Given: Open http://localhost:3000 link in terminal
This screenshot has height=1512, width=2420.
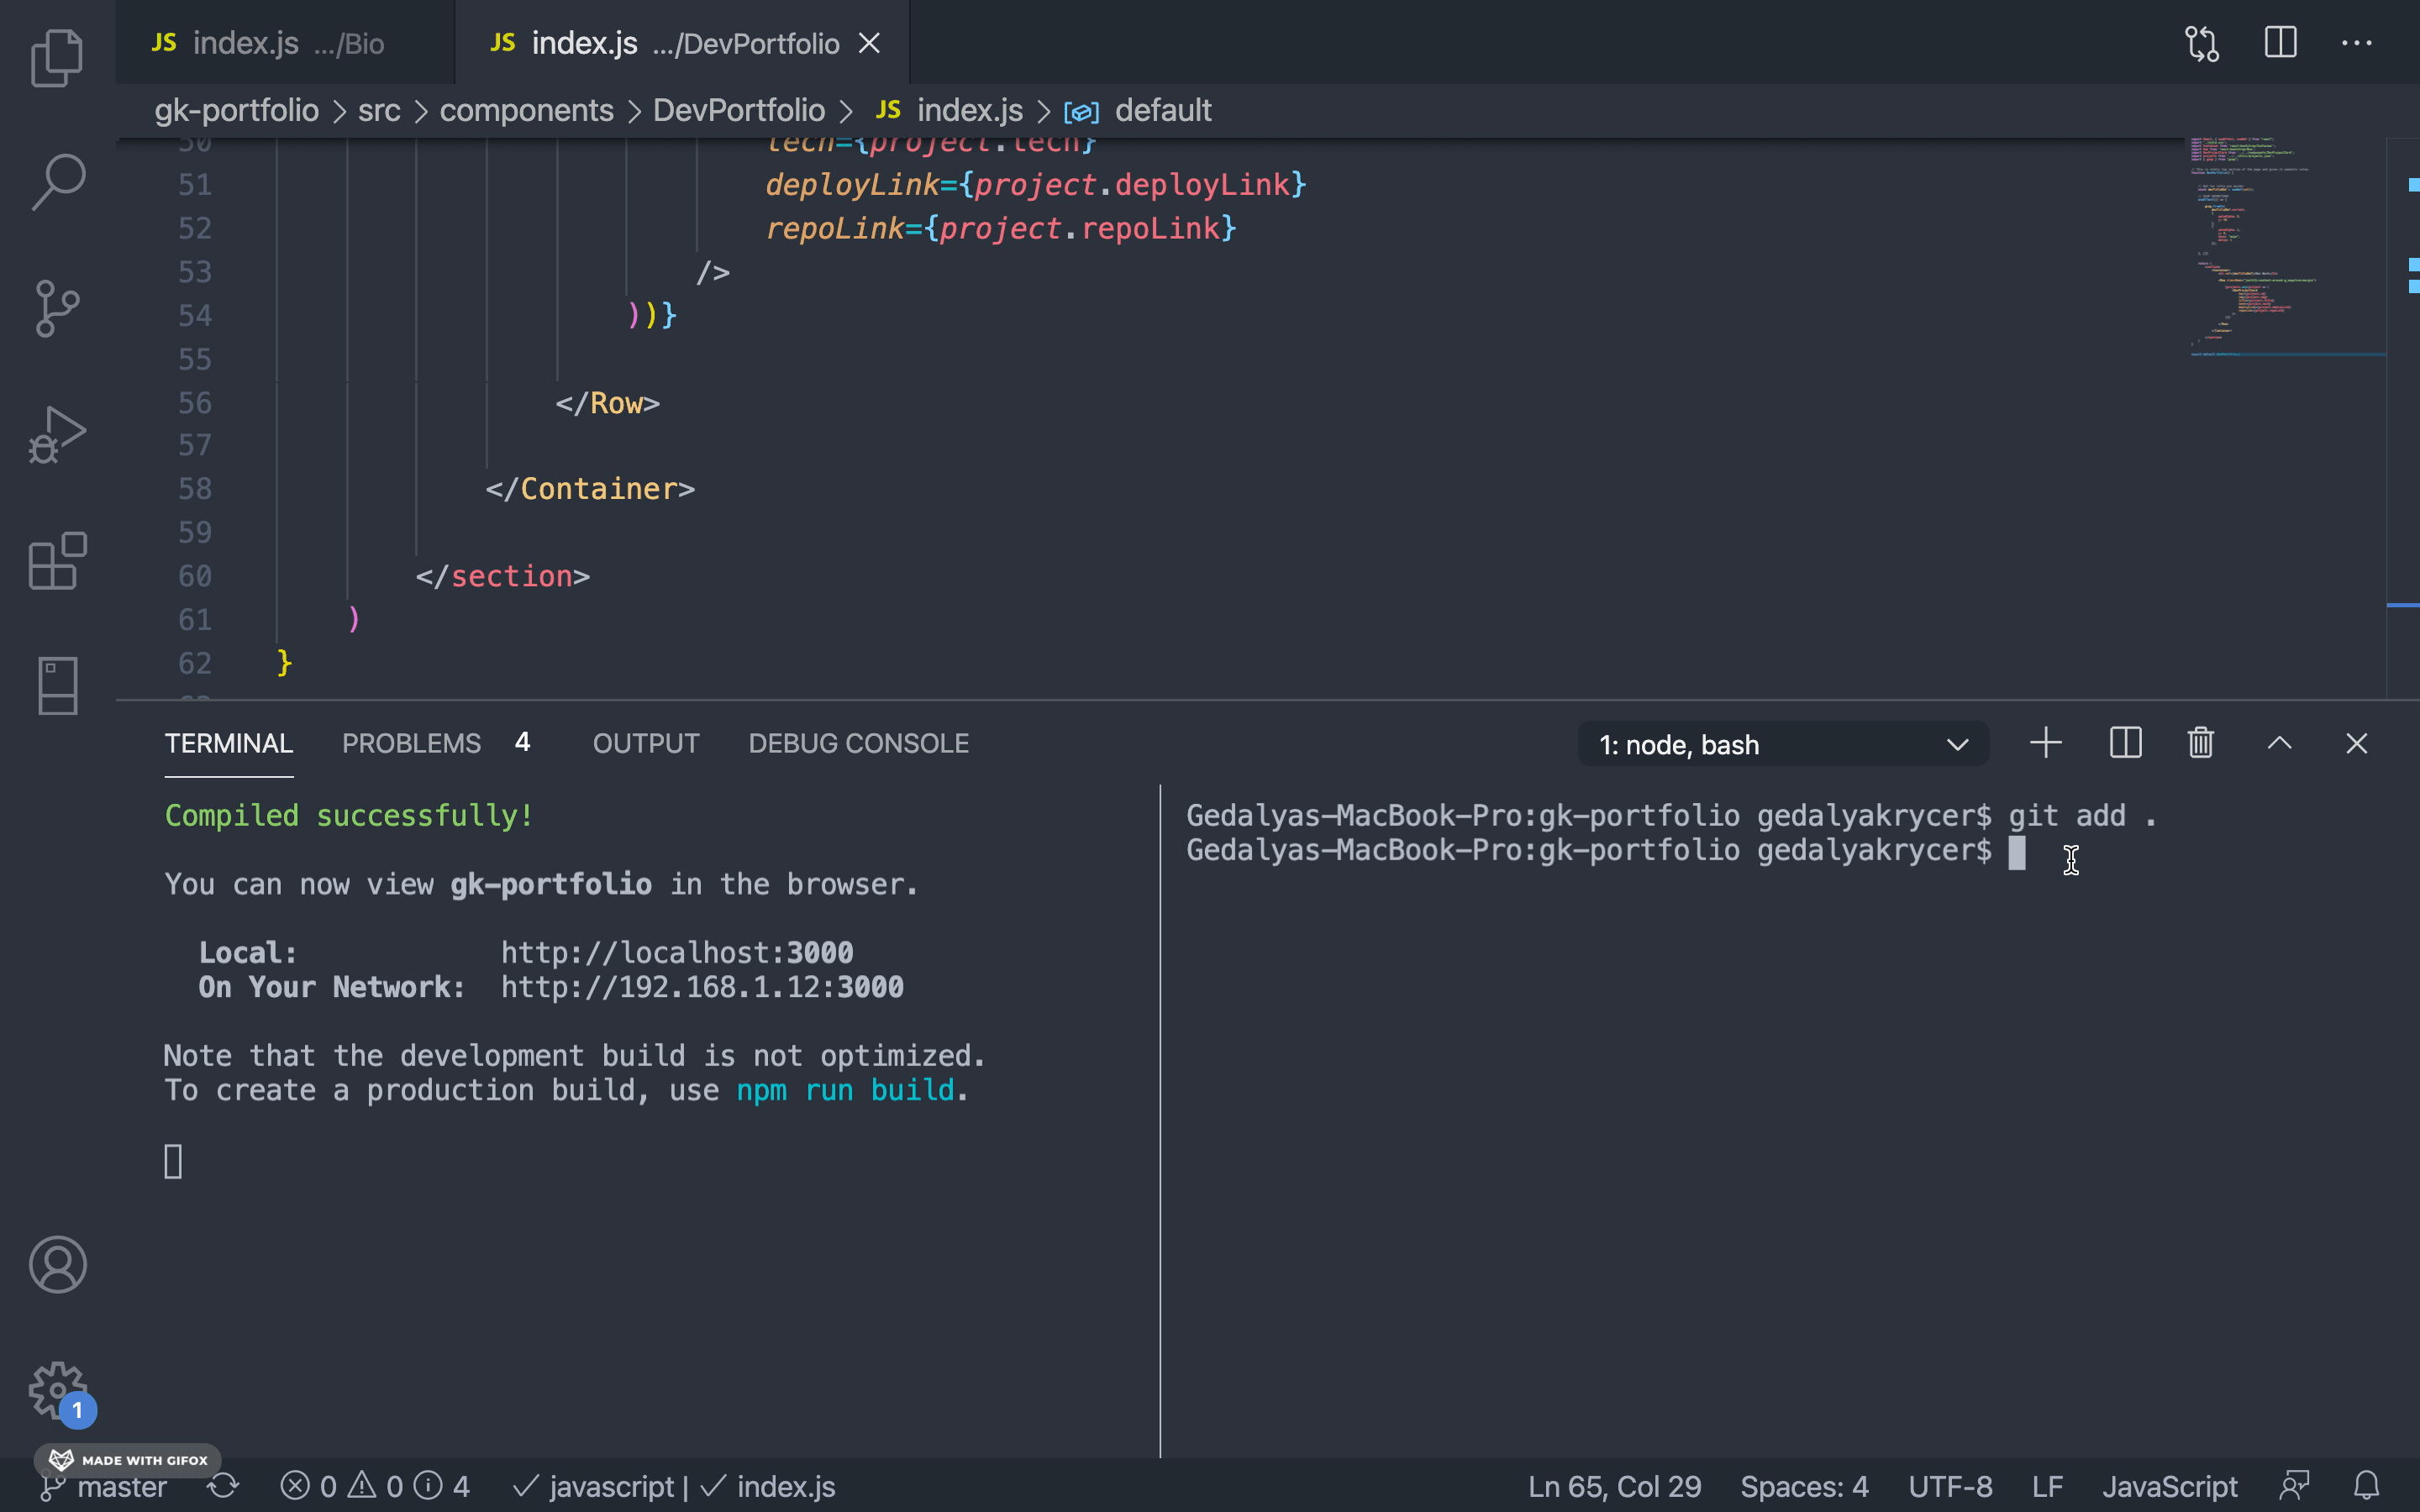Looking at the screenshot, I should click(677, 952).
